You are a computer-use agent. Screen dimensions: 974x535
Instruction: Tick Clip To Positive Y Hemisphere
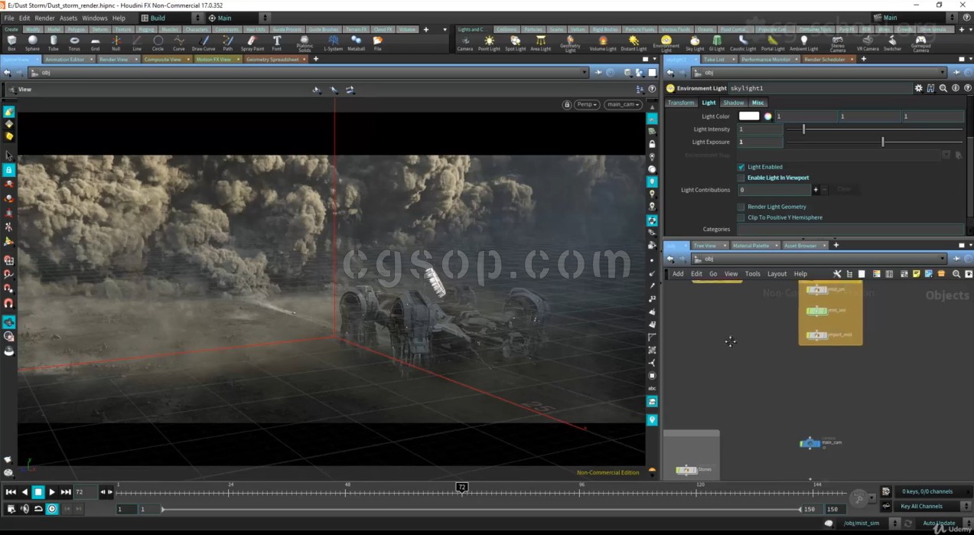741,217
